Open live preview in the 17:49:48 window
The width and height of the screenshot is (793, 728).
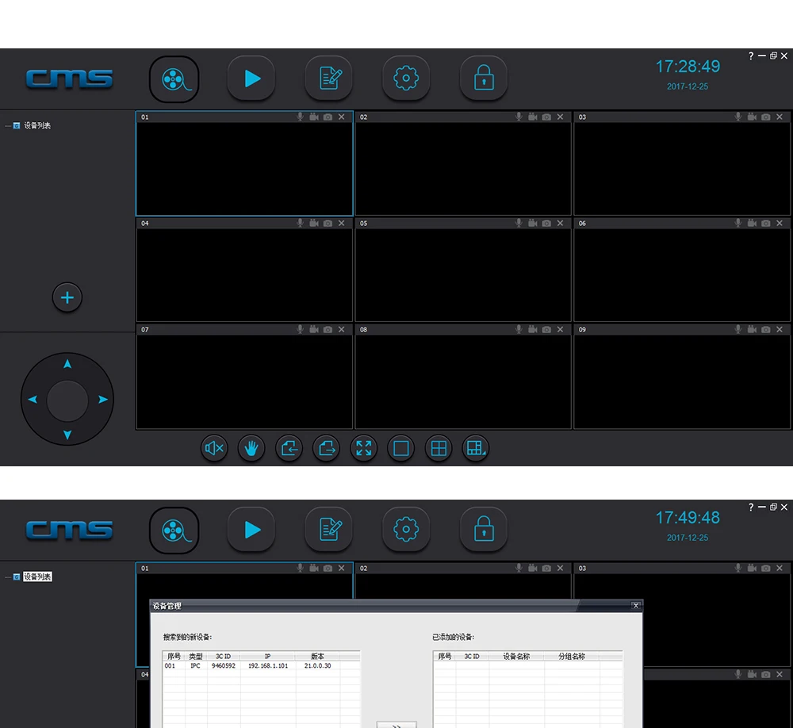[x=174, y=531]
